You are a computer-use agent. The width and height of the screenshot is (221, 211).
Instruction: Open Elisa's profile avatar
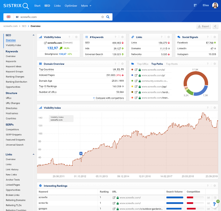[215, 5]
